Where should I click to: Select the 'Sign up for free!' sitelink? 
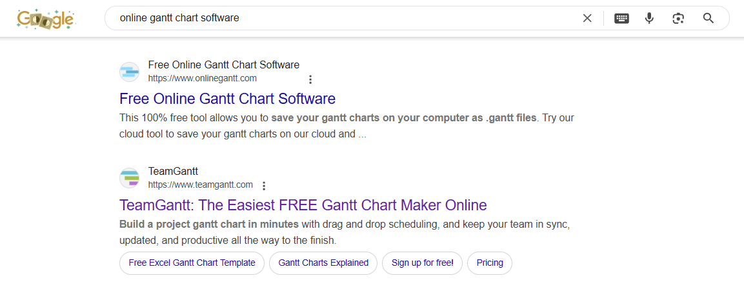point(422,263)
